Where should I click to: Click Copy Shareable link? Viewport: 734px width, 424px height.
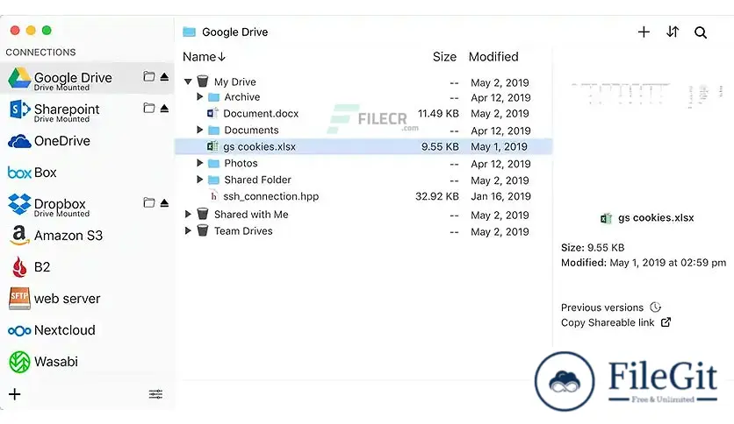point(608,322)
